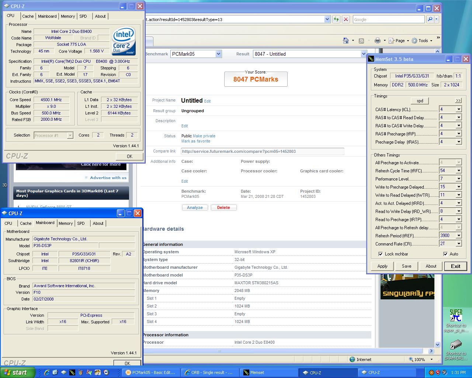Open the Benchmark PCMark05 dropdown

(x=218, y=54)
